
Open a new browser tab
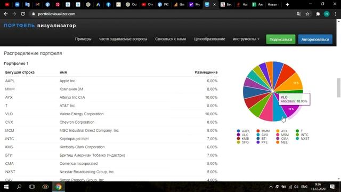[287, 4]
